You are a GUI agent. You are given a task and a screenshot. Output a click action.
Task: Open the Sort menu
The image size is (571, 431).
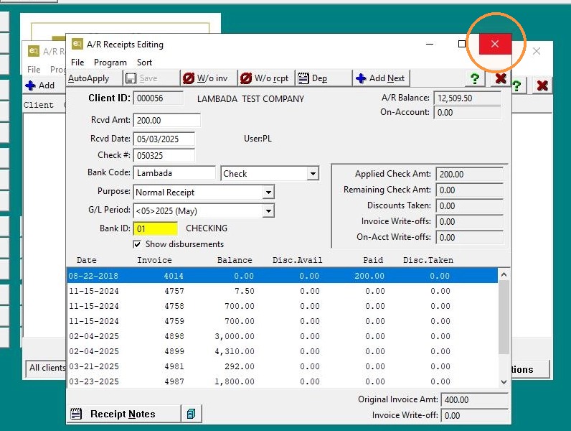145,62
